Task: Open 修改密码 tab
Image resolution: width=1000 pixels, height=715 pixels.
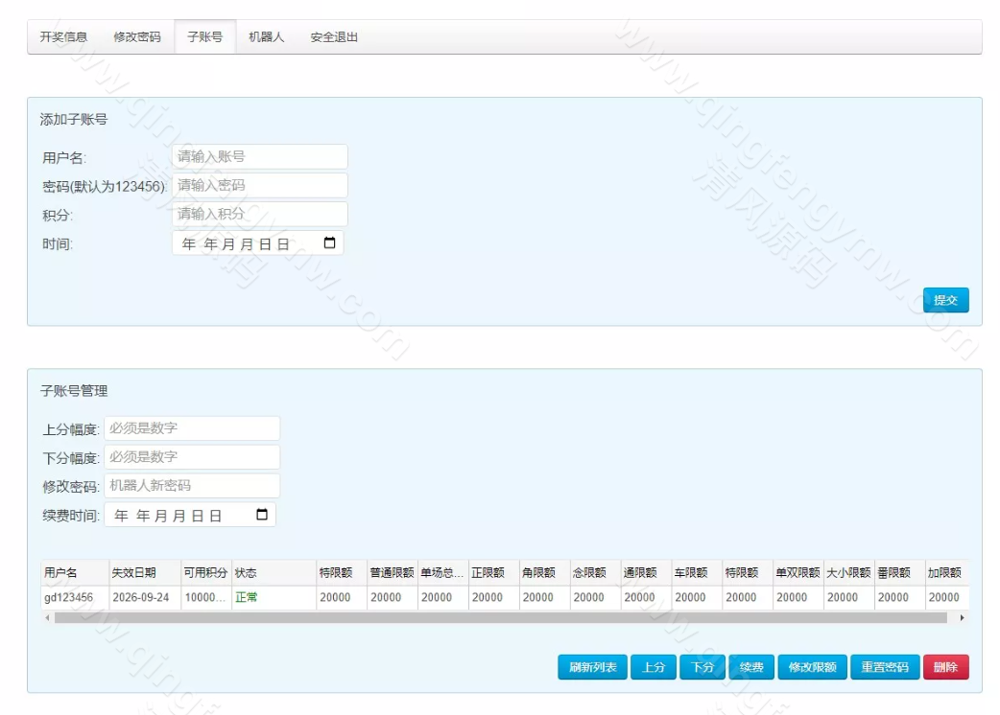Action: click(137, 37)
